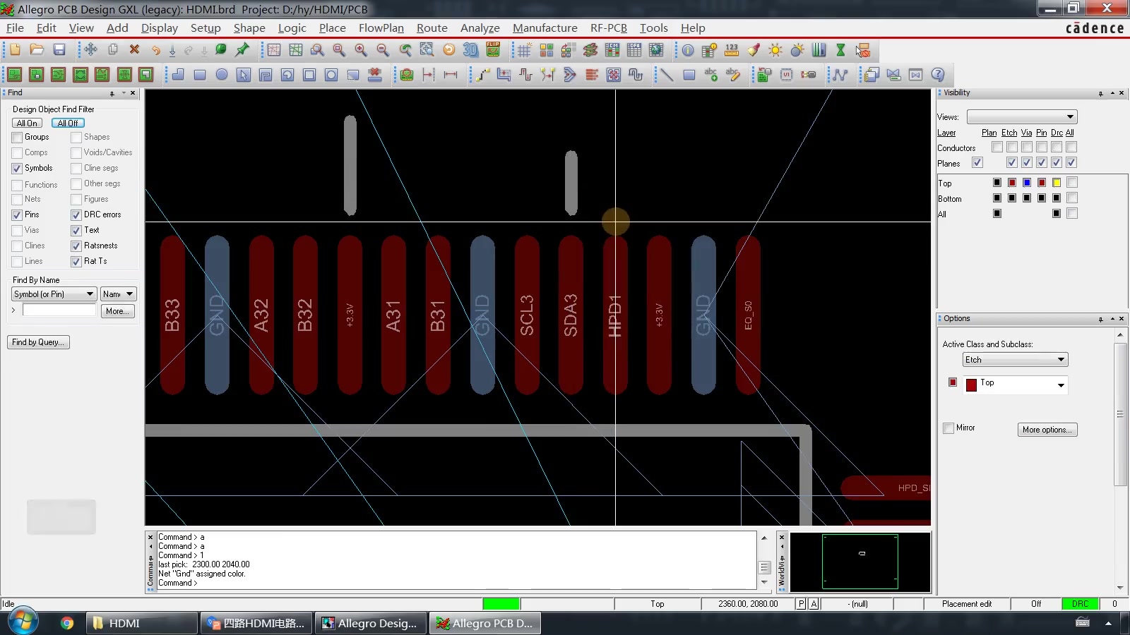
Task: Enable the Nets checkbox
Action: click(17, 200)
